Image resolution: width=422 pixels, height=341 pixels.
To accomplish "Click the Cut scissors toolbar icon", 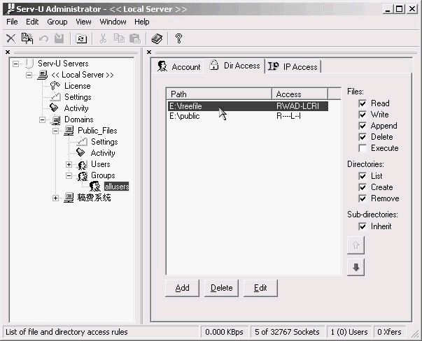I will coord(103,38).
